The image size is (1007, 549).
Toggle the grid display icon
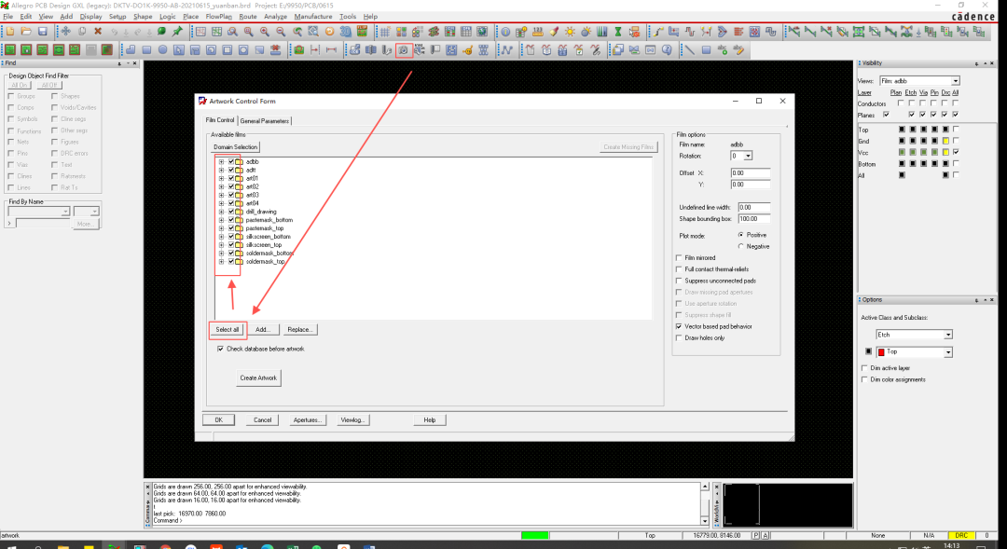[384, 32]
